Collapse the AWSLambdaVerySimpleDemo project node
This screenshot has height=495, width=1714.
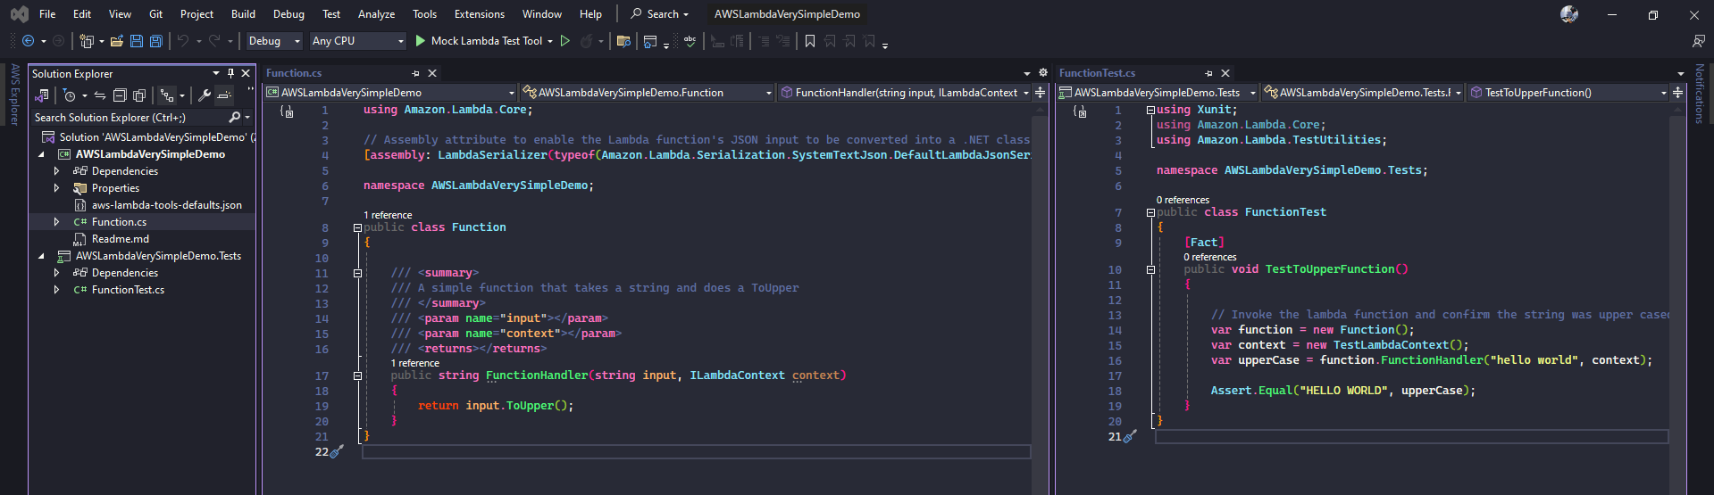41,154
